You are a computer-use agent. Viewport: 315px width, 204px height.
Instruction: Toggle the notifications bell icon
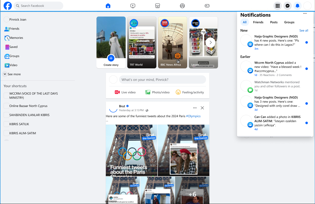pos(297,6)
